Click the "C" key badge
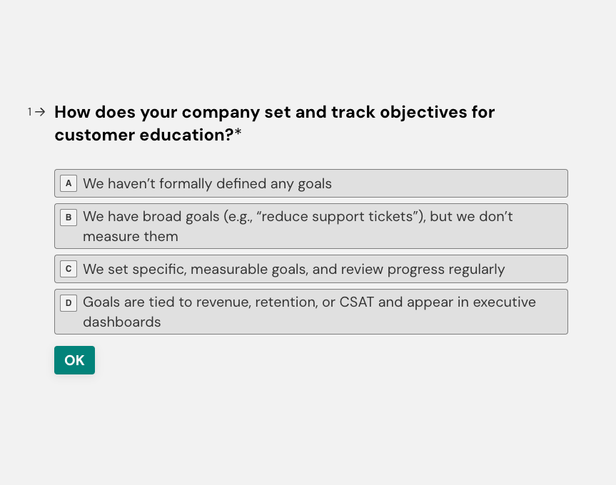 point(69,269)
